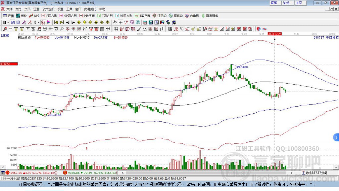Click the 收688737分笔 status entry

pyautogui.click(x=315, y=172)
